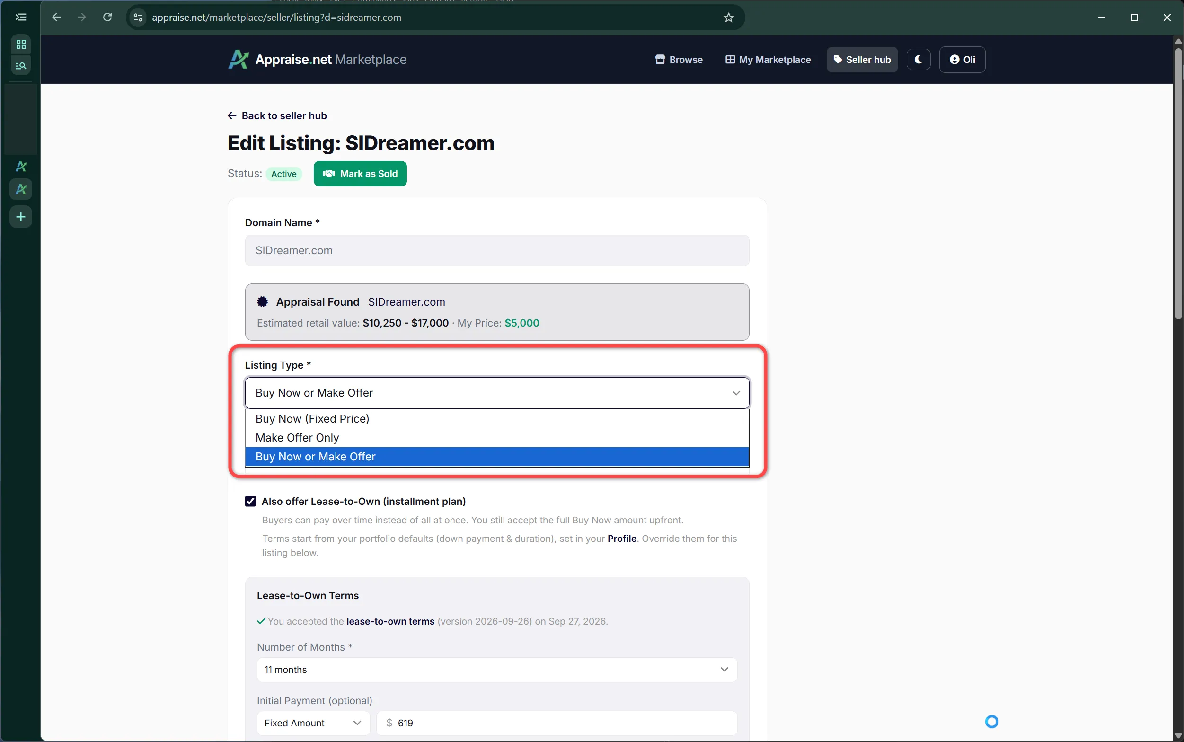
Task: Click Back to seller hub link
Action: [277, 116]
